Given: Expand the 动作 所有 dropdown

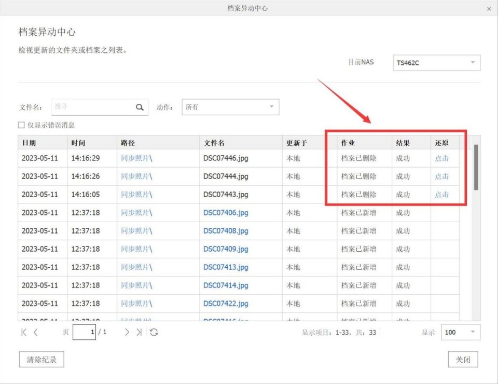Looking at the screenshot, I should tap(230, 107).
